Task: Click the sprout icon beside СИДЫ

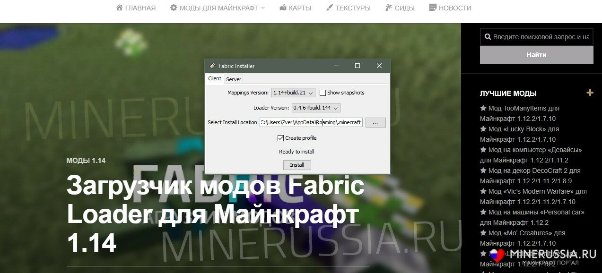Action: click(x=389, y=8)
